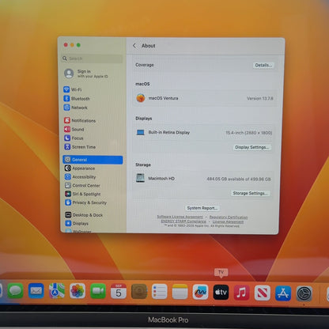Open Display Settings button

(x=252, y=147)
